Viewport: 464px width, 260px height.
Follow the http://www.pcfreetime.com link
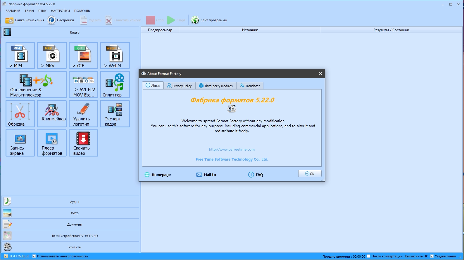(x=232, y=149)
